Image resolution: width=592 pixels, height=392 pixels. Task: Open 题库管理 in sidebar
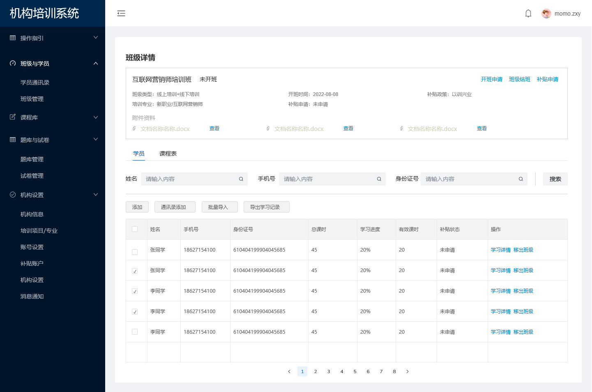click(32, 159)
